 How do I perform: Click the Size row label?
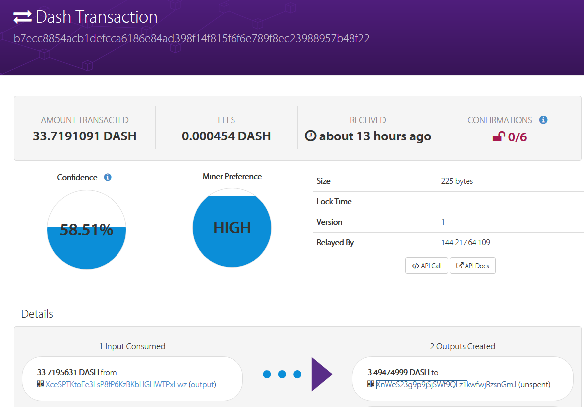(323, 181)
